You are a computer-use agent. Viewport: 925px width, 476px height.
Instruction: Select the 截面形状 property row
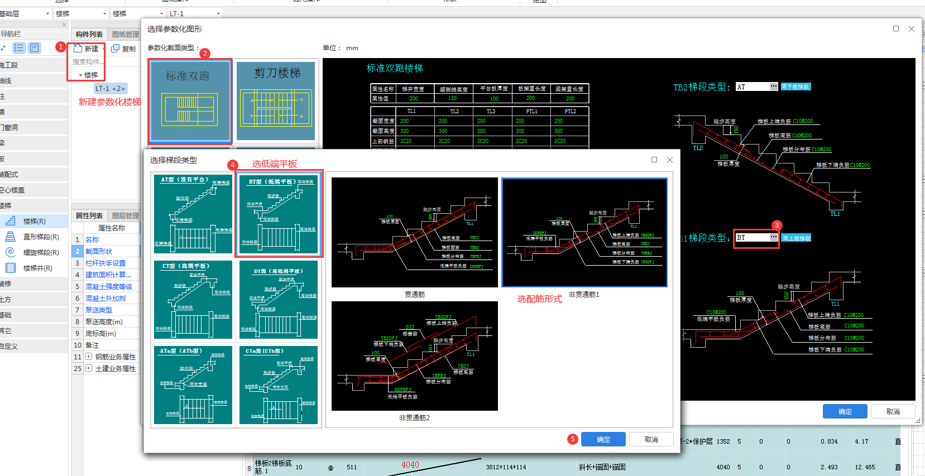point(106,251)
